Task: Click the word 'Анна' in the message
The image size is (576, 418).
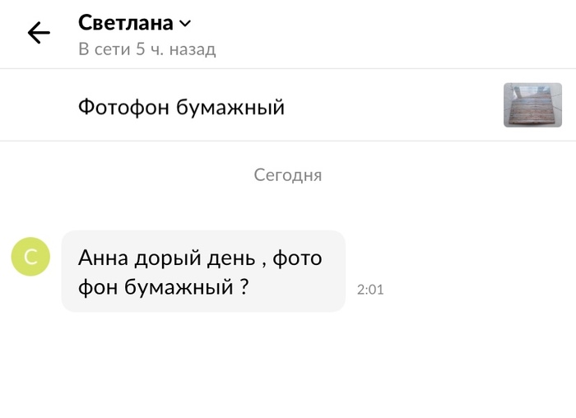Action: point(103,258)
